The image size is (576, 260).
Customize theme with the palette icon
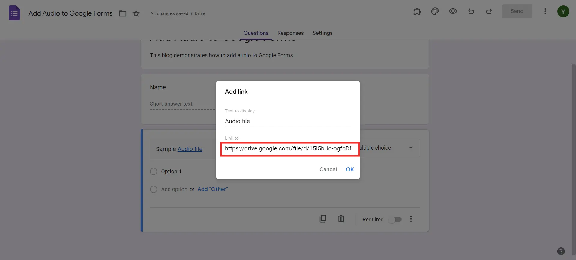click(x=435, y=11)
